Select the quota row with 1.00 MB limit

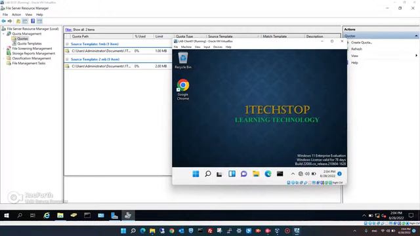point(118,51)
